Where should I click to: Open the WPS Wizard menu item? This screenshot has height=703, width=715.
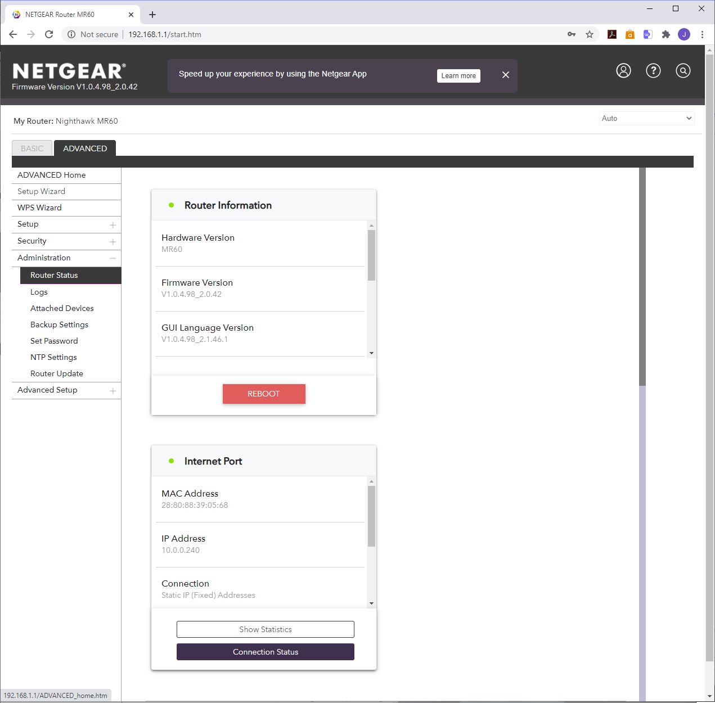(x=66, y=208)
